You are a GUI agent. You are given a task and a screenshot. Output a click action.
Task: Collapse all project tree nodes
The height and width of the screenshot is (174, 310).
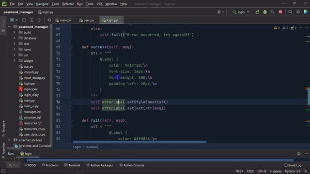pos(39,20)
